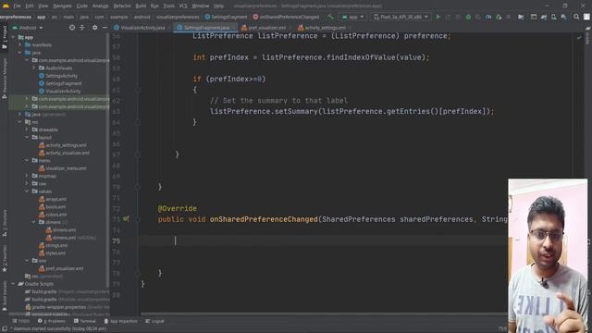Open Project panel settings gear

94,28
